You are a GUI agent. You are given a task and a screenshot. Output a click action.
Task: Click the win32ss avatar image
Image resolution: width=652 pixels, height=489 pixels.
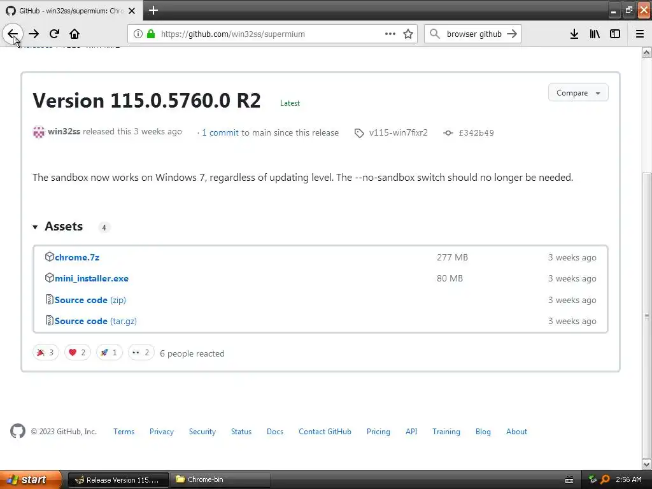[39, 132]
